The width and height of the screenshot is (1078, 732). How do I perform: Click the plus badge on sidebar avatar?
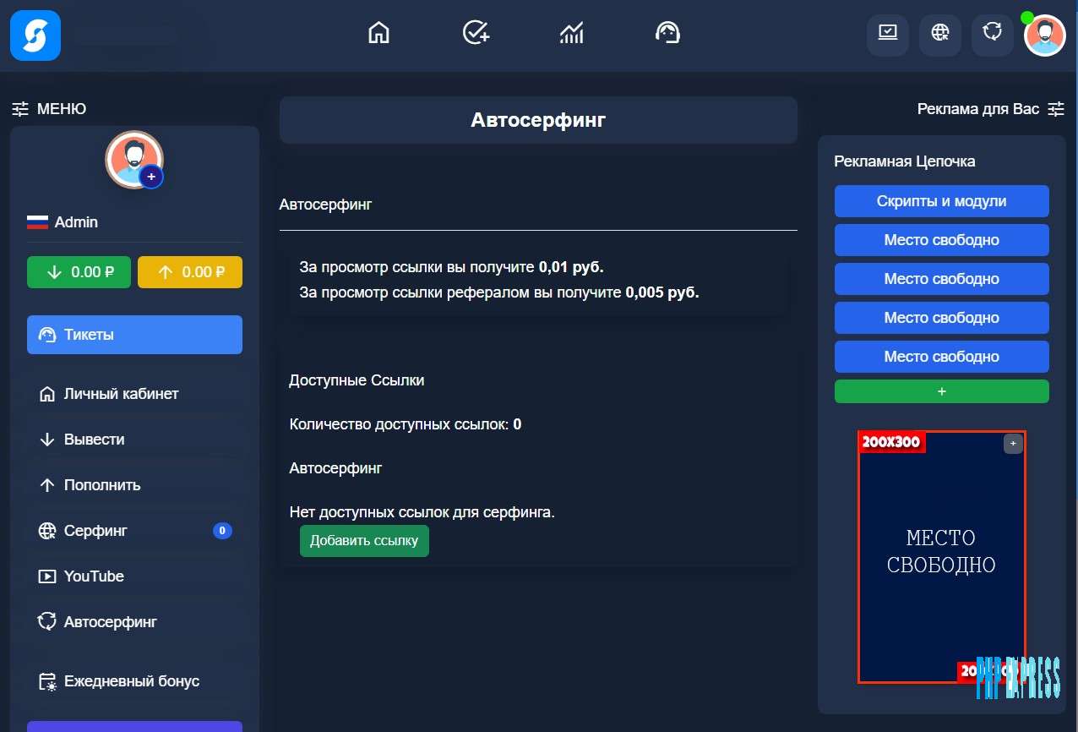tap(151, 177)
